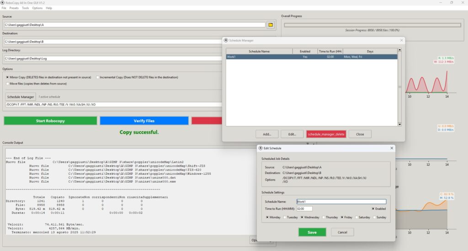Click the robocopy options command field
Image resolution: width=468 pixels, height=251 pixels.
[114, 105]
